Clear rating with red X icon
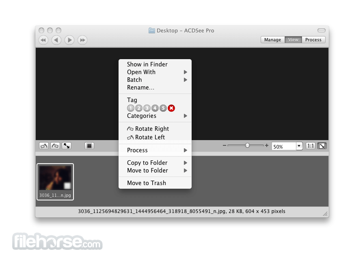 coord(171,108)
